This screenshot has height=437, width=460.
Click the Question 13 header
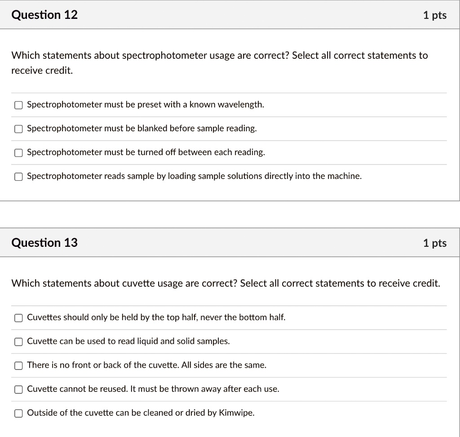(x=44, y=242)
